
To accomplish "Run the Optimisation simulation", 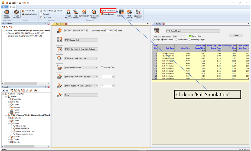I will point(84,14).
